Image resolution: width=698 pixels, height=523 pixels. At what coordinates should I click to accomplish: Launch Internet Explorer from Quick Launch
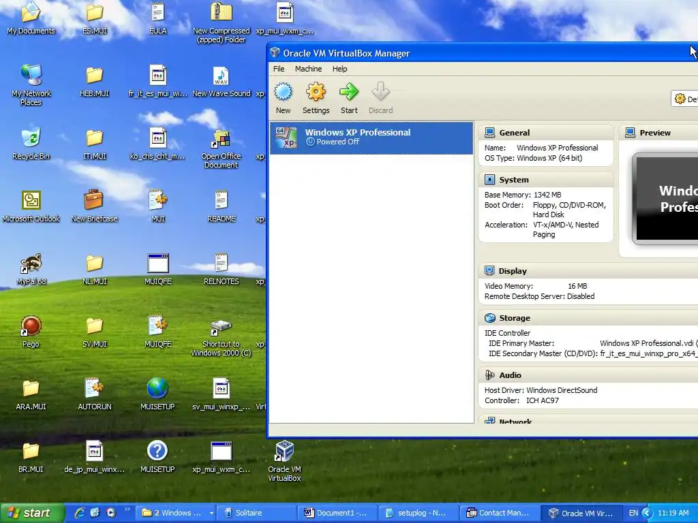point(80,513)
